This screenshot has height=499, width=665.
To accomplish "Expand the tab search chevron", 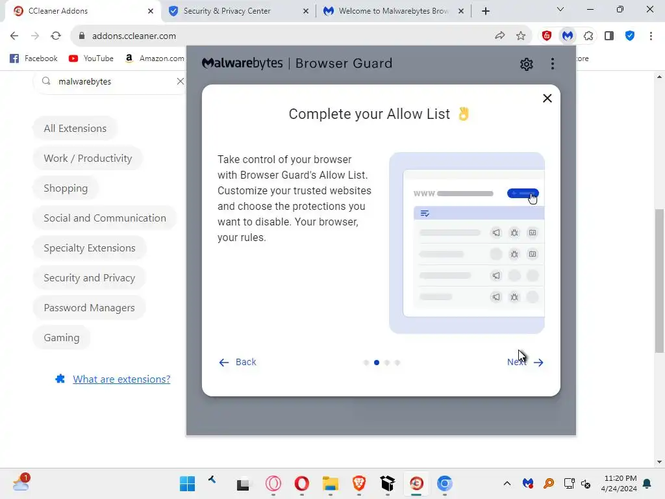I will coord(560,9).
